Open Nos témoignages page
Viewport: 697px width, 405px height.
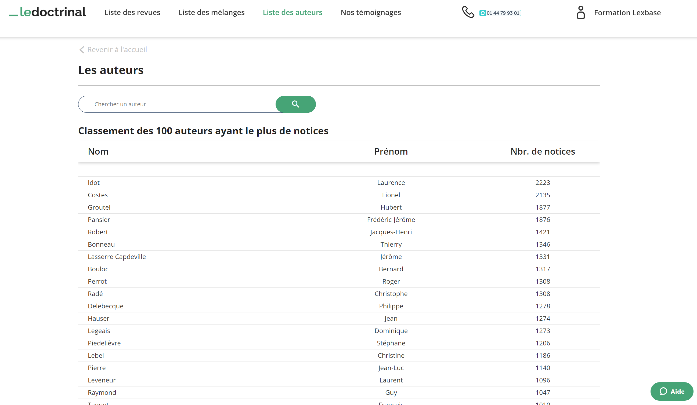click(371, 12)
